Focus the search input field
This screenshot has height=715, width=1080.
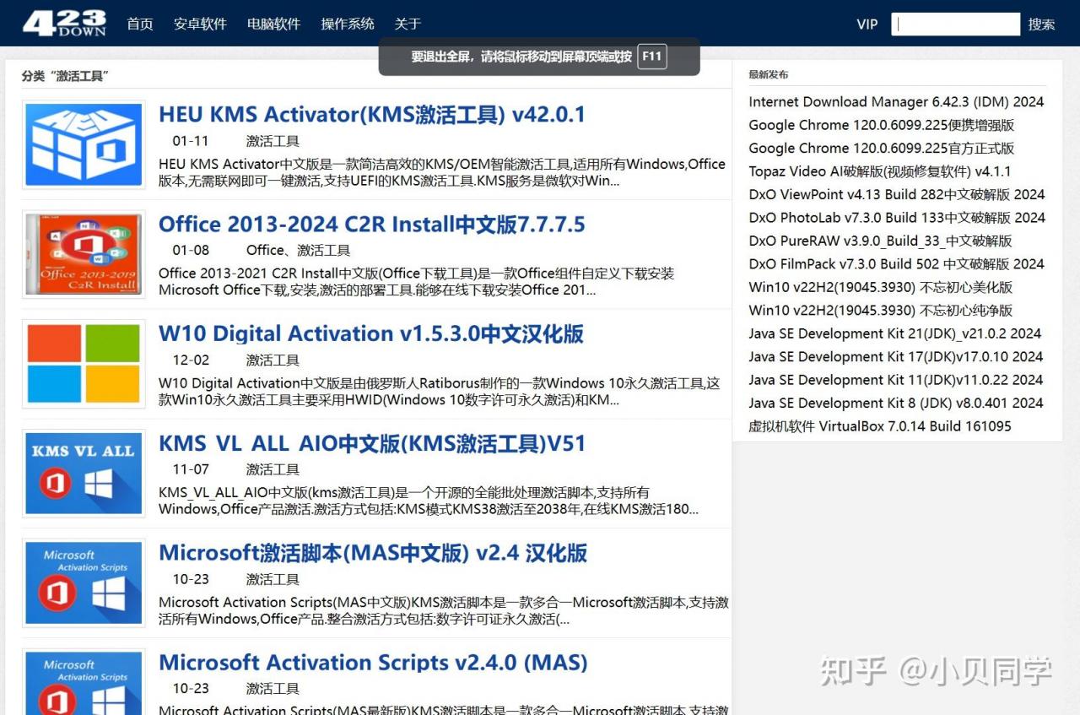[955, 24]
